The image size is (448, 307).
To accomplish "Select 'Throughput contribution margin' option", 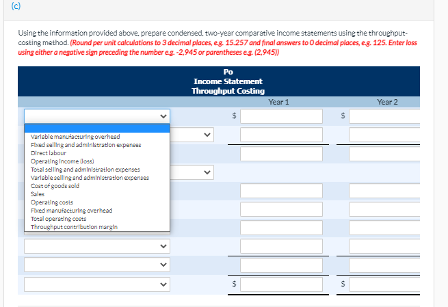I will click(97, 227).
